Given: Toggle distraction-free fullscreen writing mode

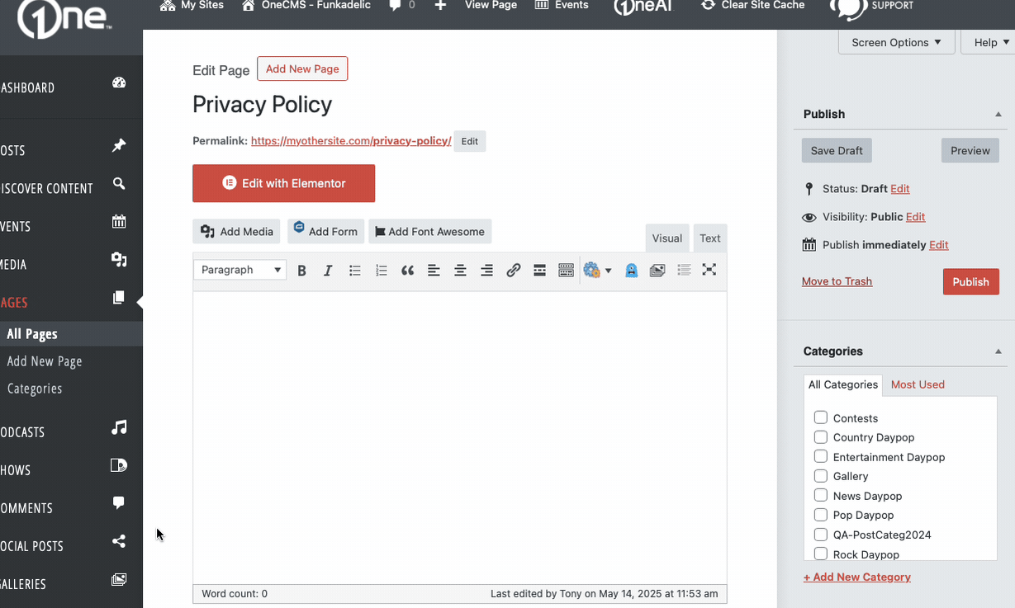Looking at the screenshot, I should coord(709,270).
